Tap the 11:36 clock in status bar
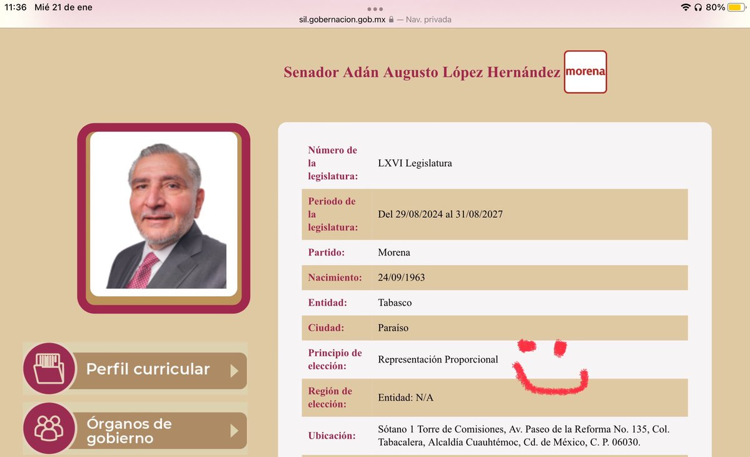750x457 pixels. click(15, 7)
